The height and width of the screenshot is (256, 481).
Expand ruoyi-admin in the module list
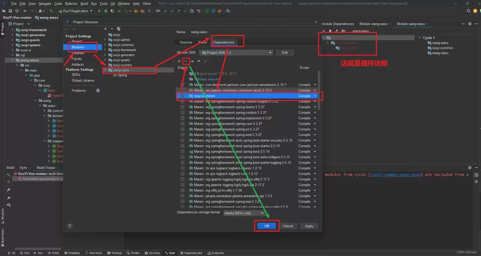(x=105, y=40)
